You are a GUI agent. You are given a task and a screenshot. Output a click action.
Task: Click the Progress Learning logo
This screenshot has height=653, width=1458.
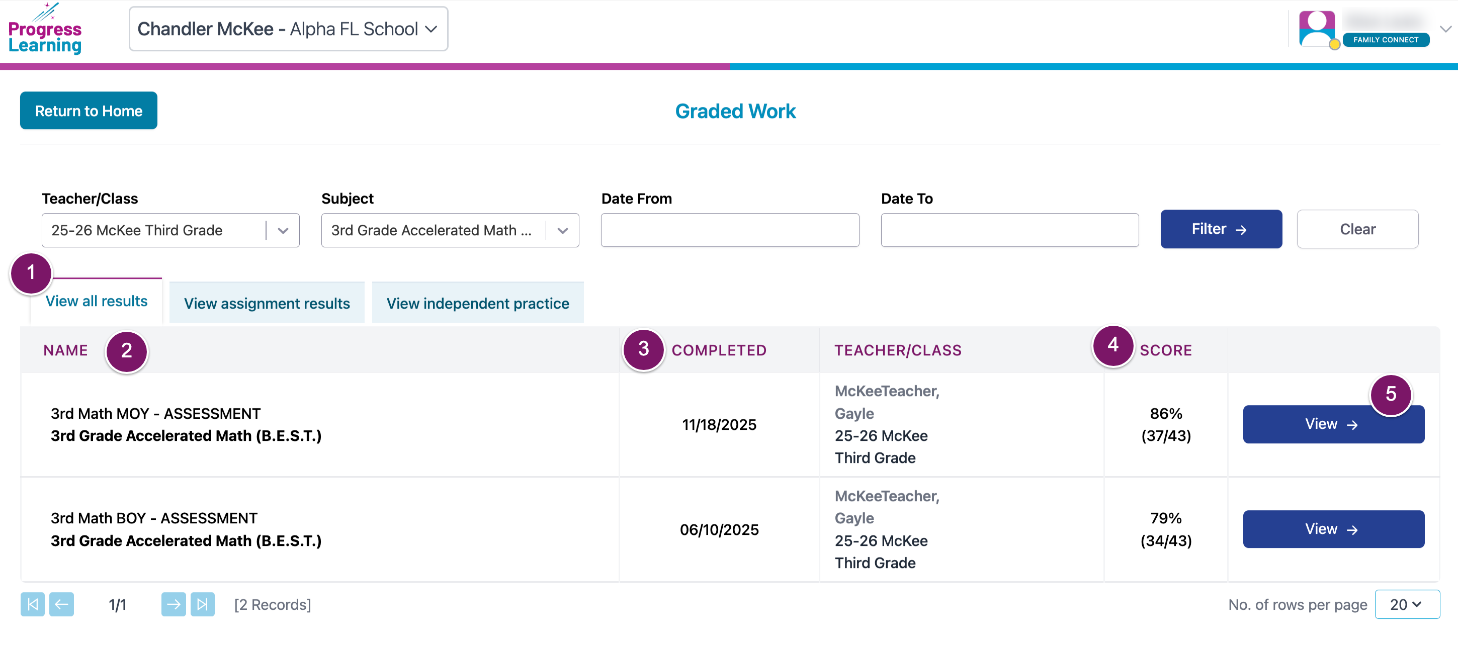point(45,30)
